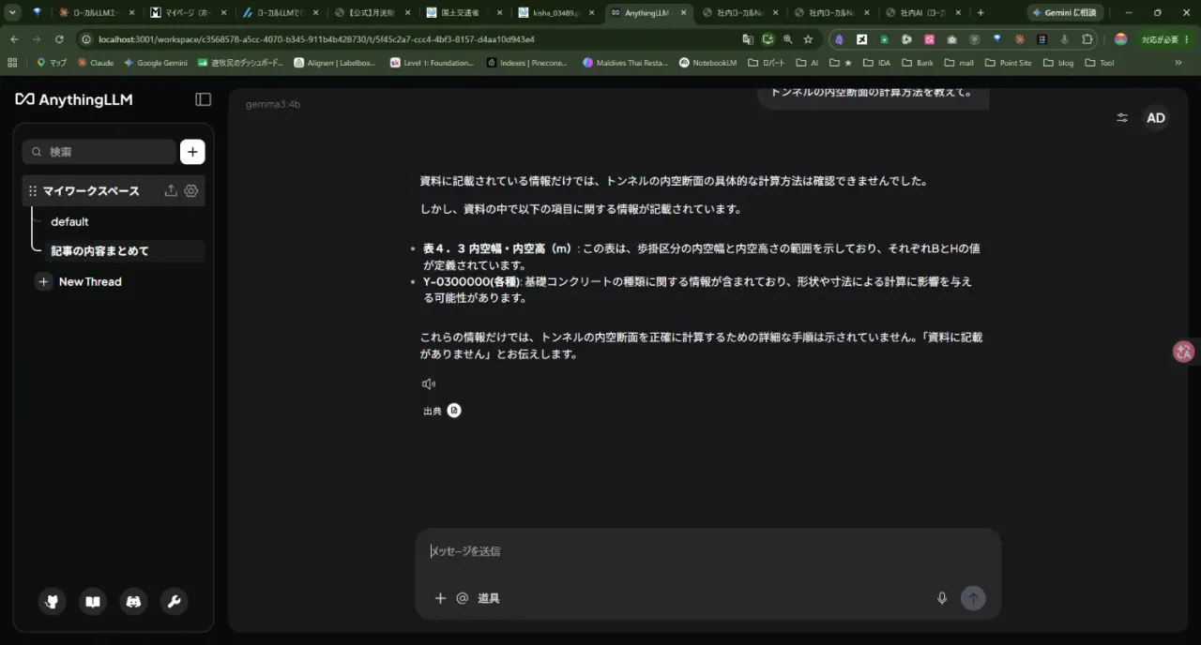Viewport: 1201px width, 645px height.
Task: Open Chrome profile avatar
Action: 1120,39
